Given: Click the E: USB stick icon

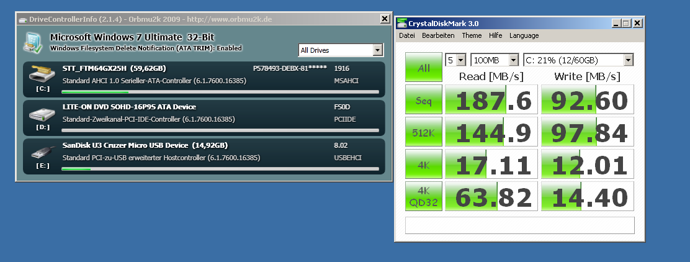Looking at the screenshot, I should click(43, 152).
